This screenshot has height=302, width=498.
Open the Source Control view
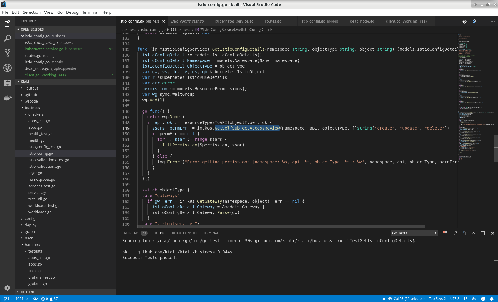[x=7, y=53]
